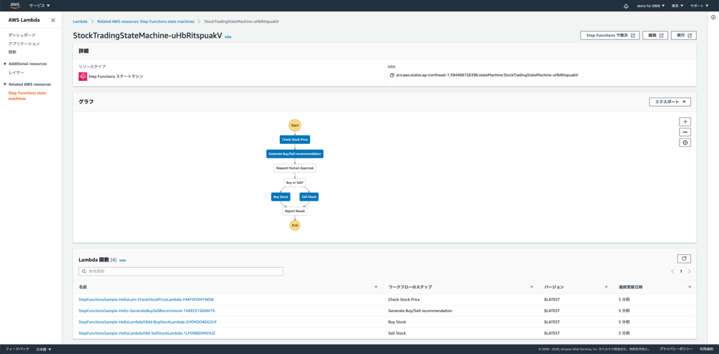Click フィードバック in the footer
The image size is (719, 354).
point(17,349)
